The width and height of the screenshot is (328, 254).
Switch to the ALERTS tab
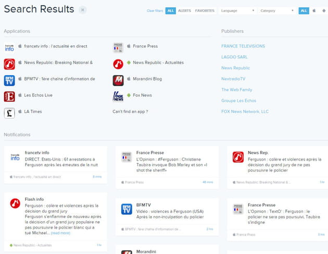tap(184, 10)
